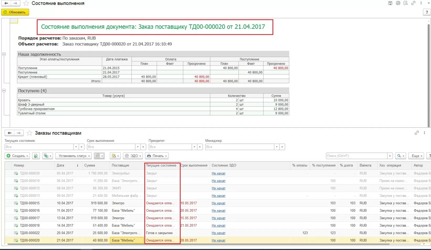Collapse the 'Поступило (4)' group

click(x=4, y=91)
